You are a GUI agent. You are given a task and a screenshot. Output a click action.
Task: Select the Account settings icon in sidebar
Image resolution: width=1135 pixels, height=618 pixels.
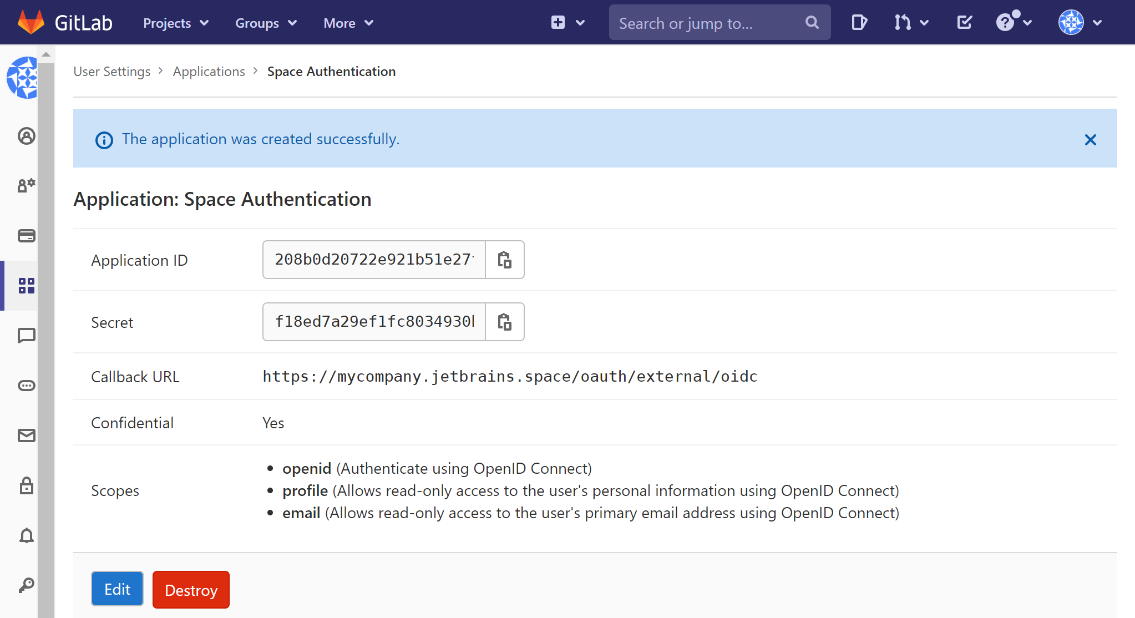(26, 186)
